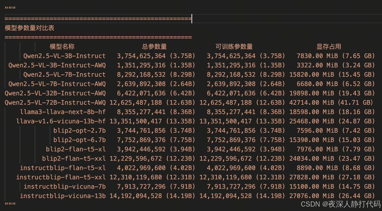The image size is (382, 211).
Task: Click the 7976.00 MiB (7.79 GB) memory value
Action: (x=336, y=149)
